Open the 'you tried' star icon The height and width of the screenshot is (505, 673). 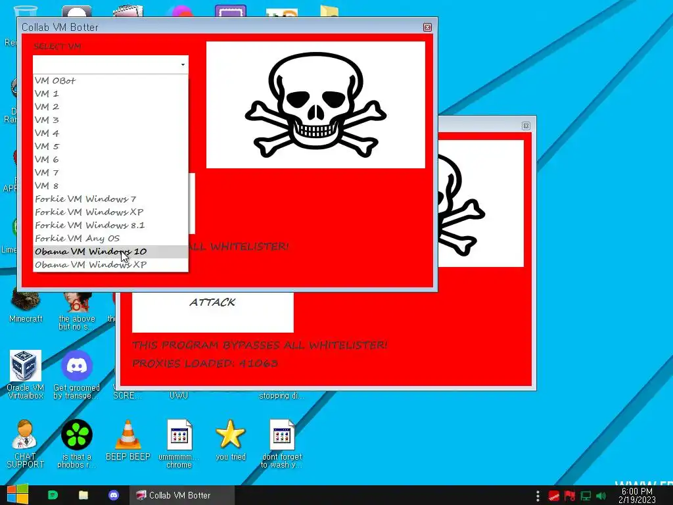[x=231, y=440]
